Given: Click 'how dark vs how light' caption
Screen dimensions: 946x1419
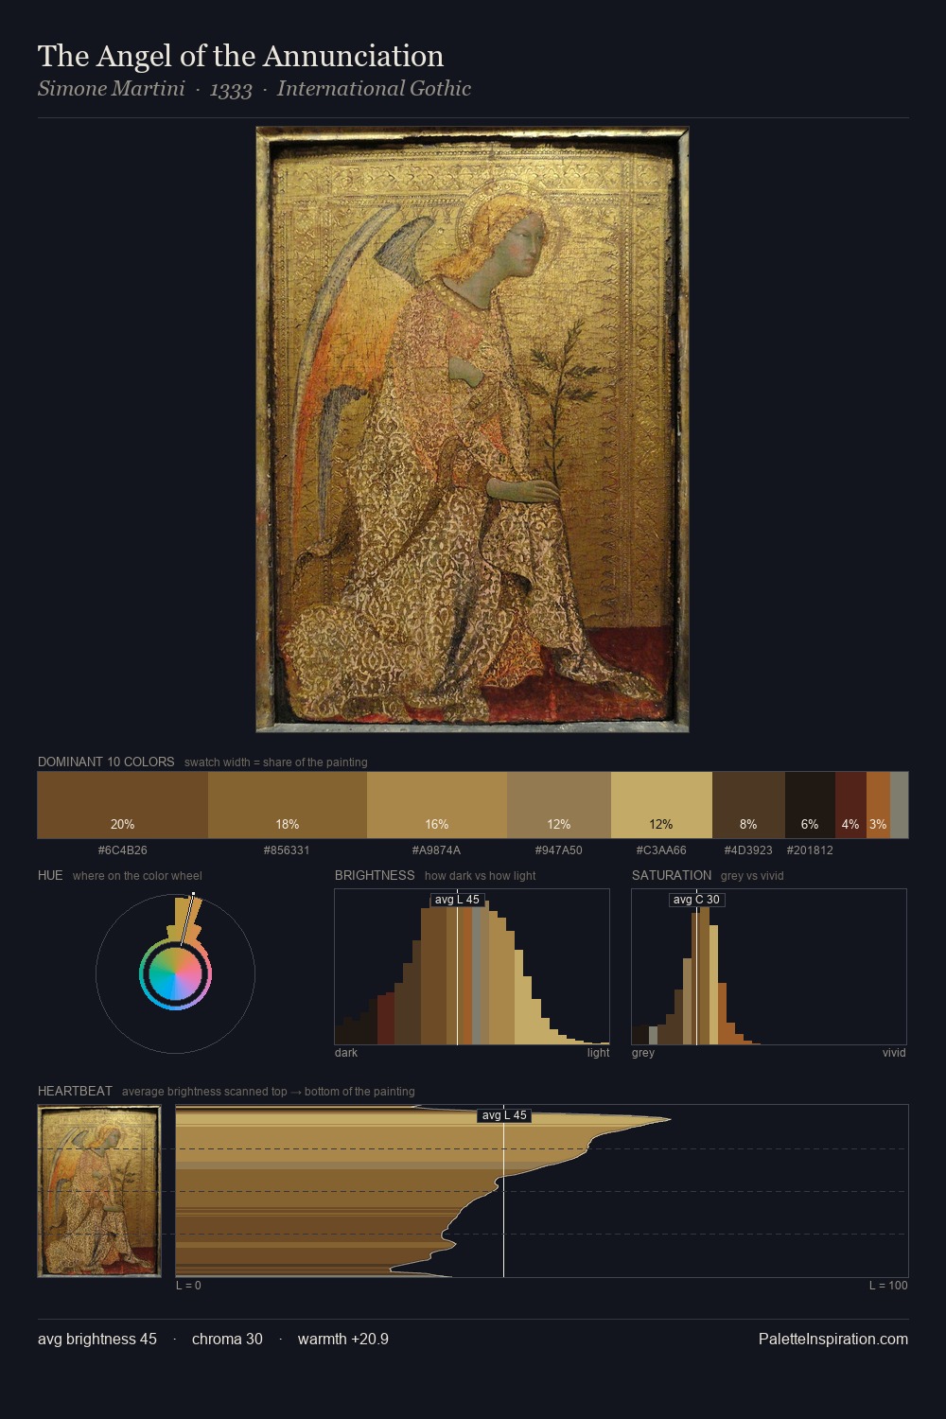Looking at the screenshot, I should (480, 876).
